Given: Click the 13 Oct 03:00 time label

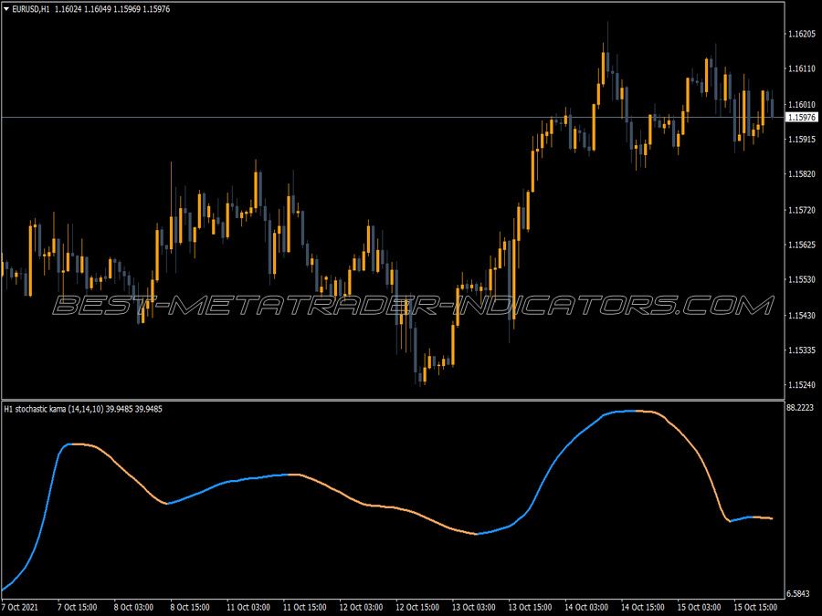Looking at the screenshot, I should point(474,607).
